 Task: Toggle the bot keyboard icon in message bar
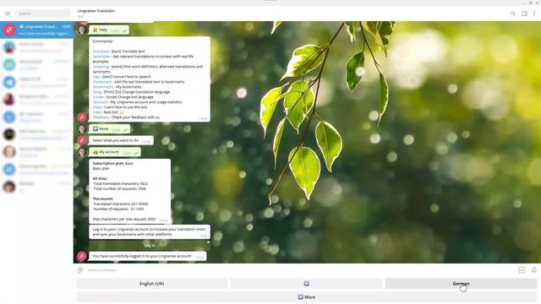522,270
